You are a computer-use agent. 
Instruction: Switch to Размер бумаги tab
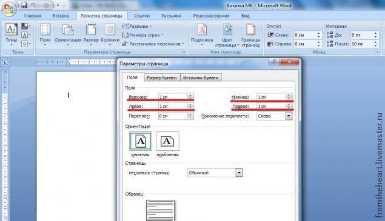(162, 78)
